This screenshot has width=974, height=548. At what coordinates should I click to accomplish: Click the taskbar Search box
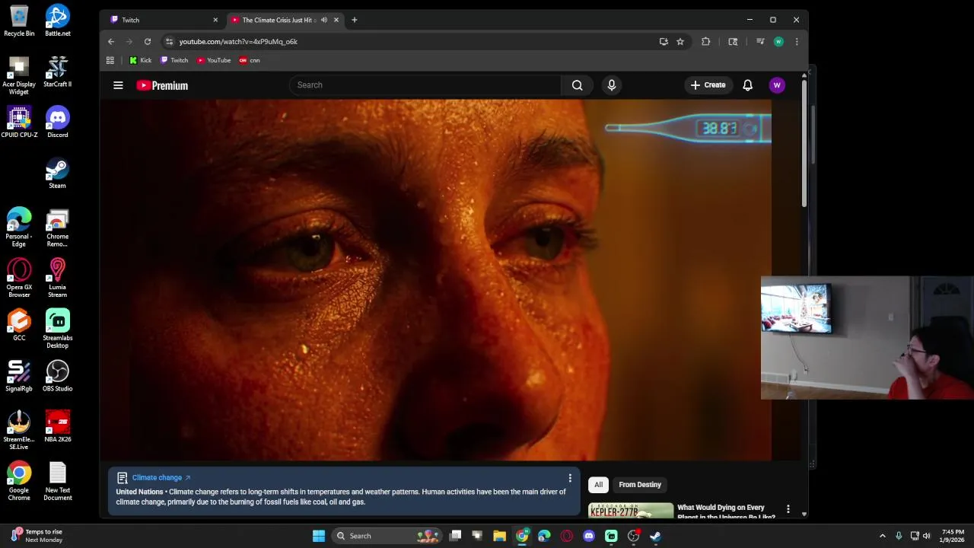[x=387, y=536]
